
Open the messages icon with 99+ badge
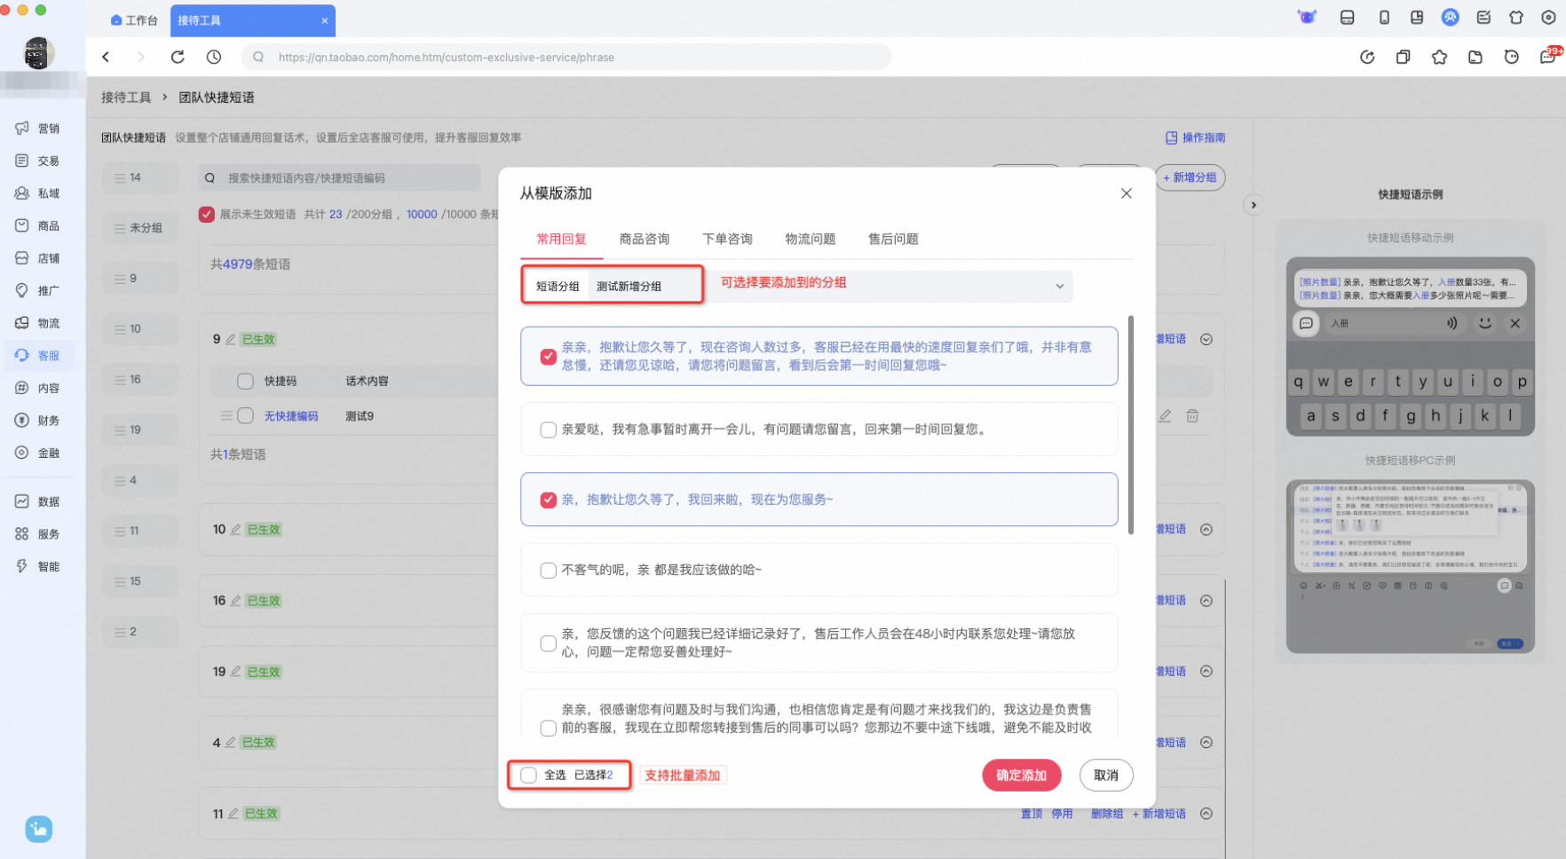(x=1548, y=57)
